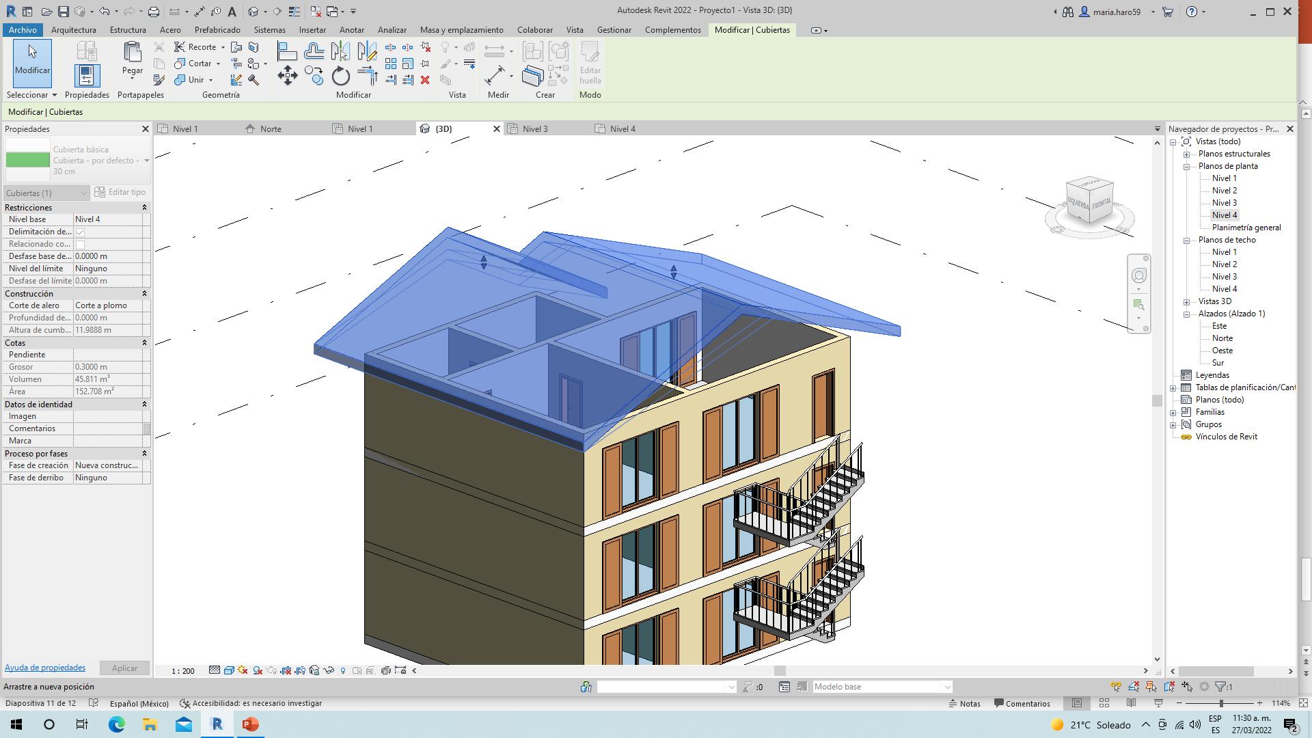
Task: Click the visual style cube icon
Action: coord(229,670)
